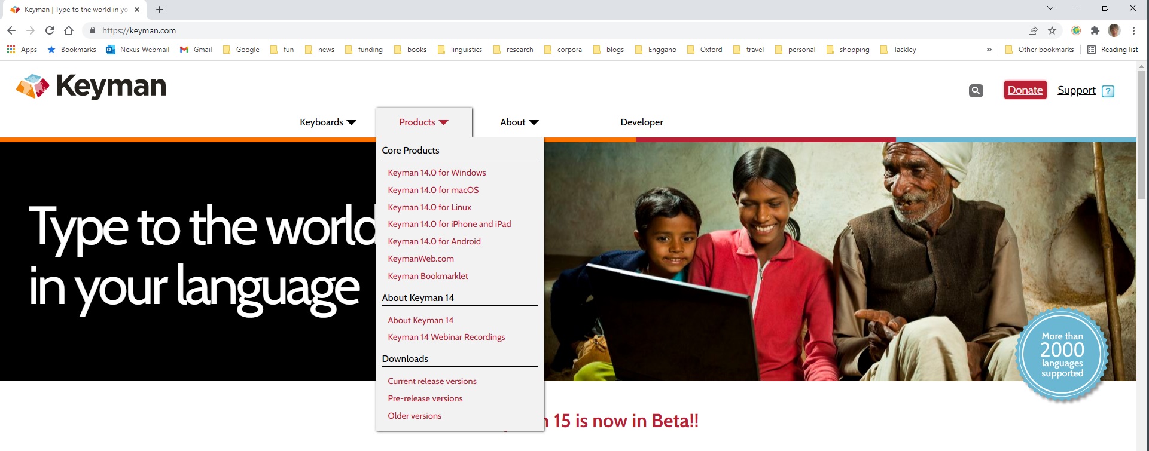Choose Pre-release versions from Downloads

pyautogui.click(x=425, y=398)
